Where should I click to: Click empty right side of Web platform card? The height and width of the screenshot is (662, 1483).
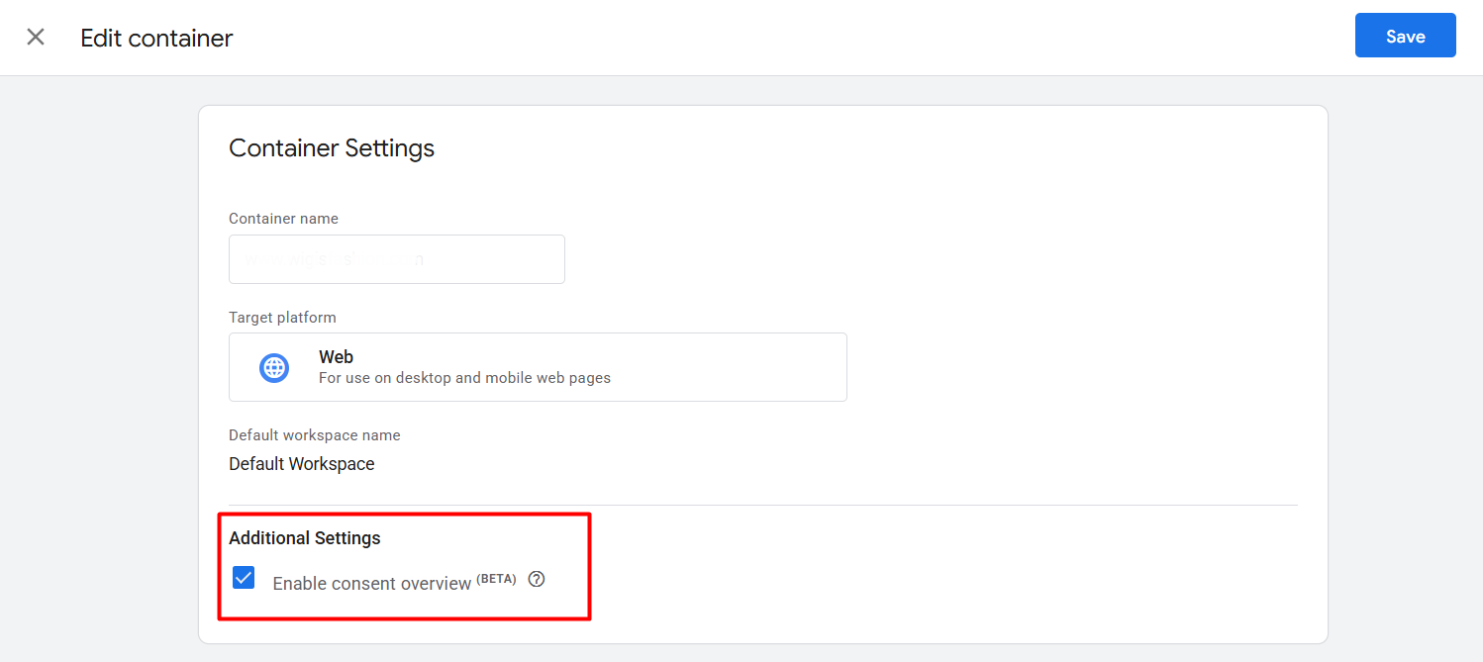pyautogui.click(x=742, y=367)
